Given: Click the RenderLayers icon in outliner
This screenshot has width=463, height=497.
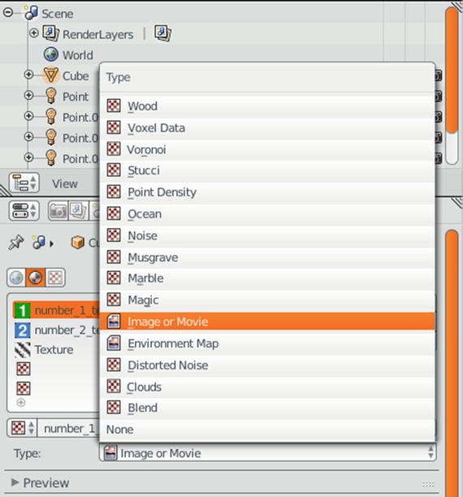Looking at the screenshot, I should (x=50, y=33).
